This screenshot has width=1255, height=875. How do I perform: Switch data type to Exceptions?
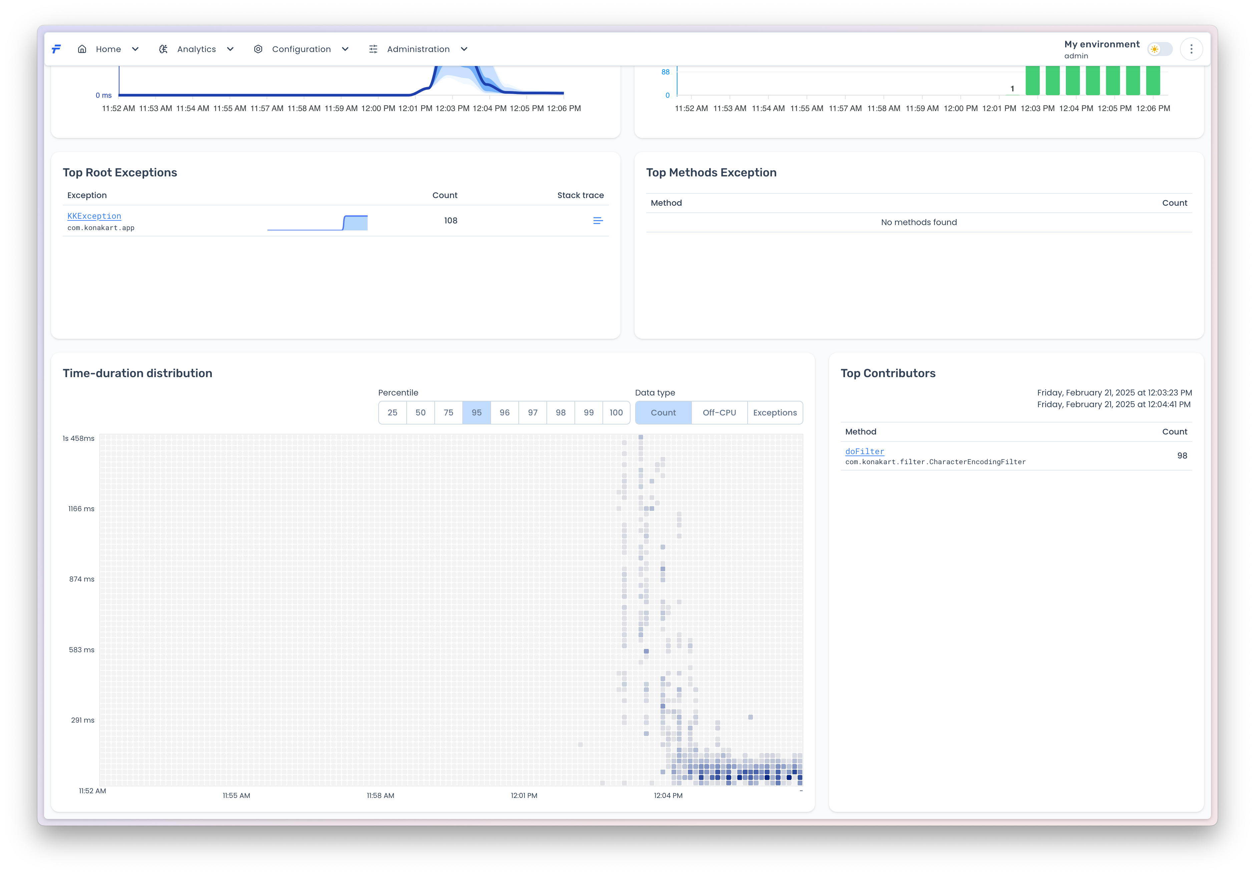775,412
